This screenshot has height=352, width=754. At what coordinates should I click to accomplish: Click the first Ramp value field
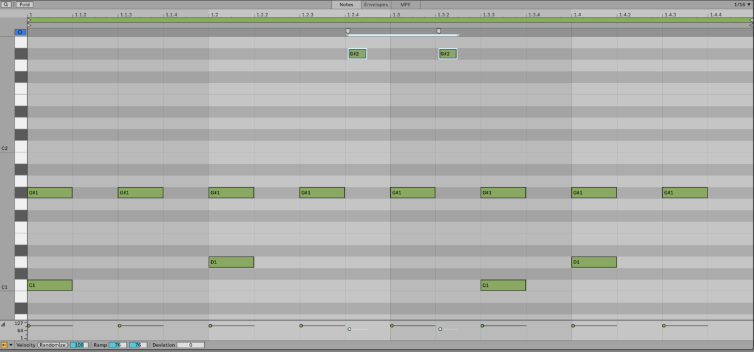point(117,345)
